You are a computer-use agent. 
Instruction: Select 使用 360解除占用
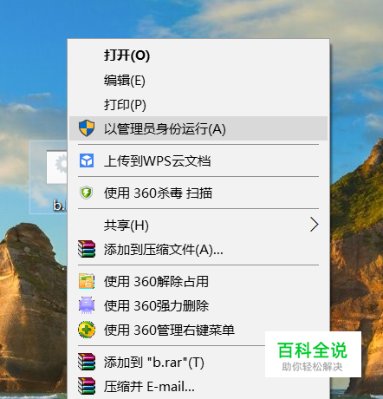[x=198, y=281]
